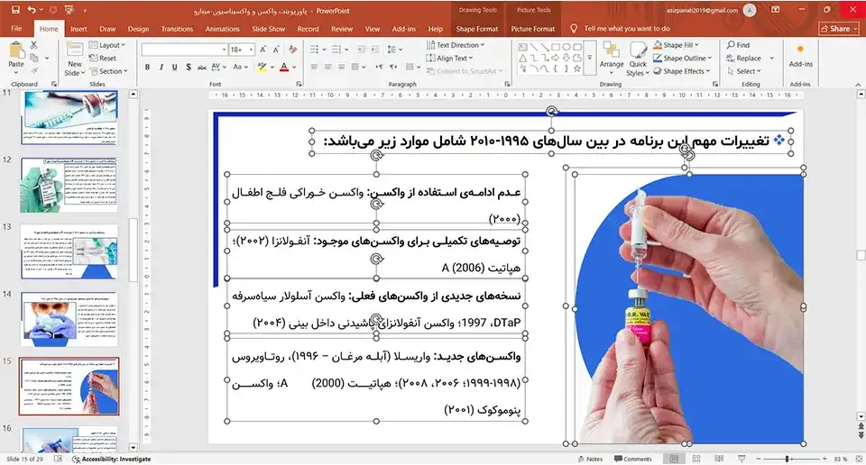Toggle text Shadow formatting

click(x=189, y=68)
